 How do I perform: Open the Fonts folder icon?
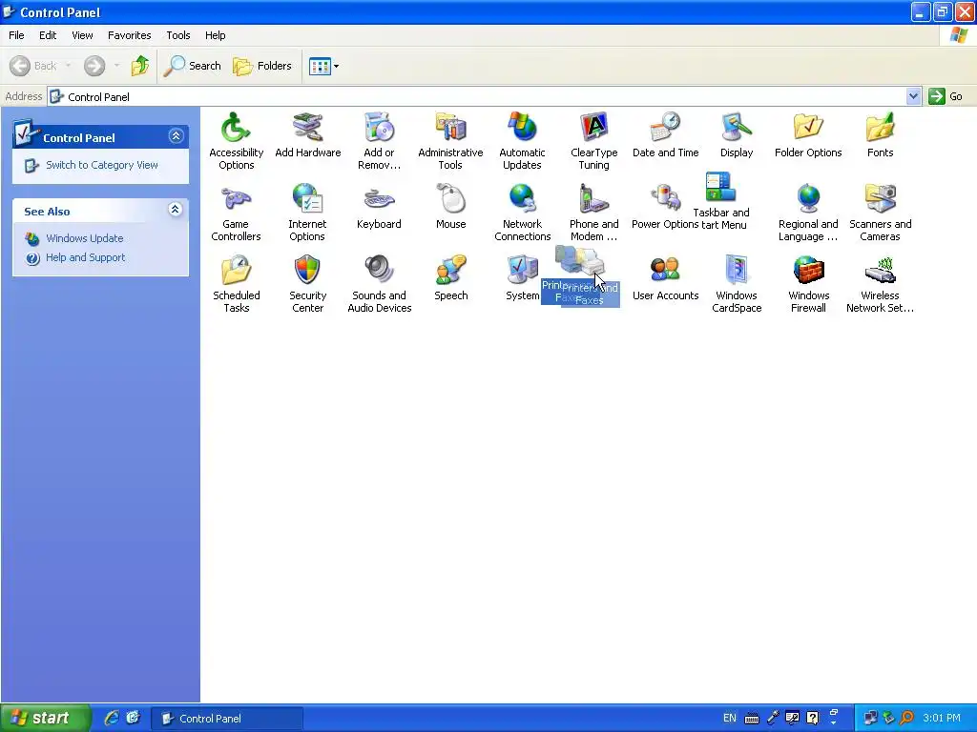pyautogui.click(x=880, y=129)
